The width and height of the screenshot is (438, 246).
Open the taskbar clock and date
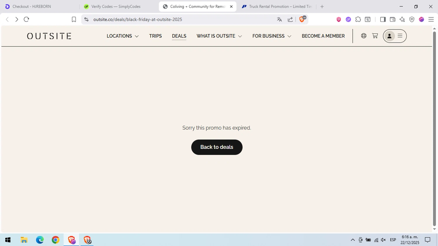pos(410,240)
